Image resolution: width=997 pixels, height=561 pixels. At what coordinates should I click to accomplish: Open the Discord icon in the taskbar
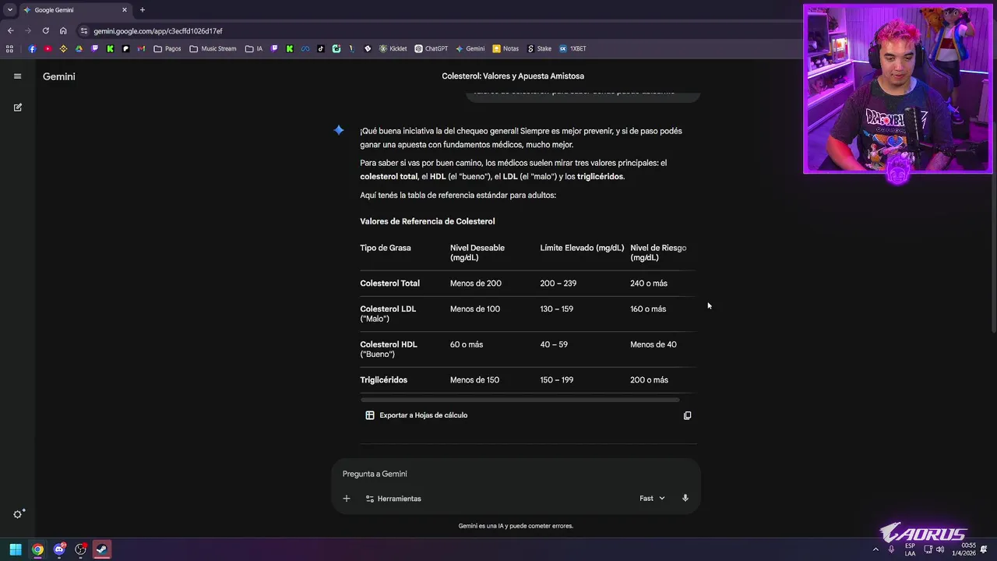tap(59, 549)
